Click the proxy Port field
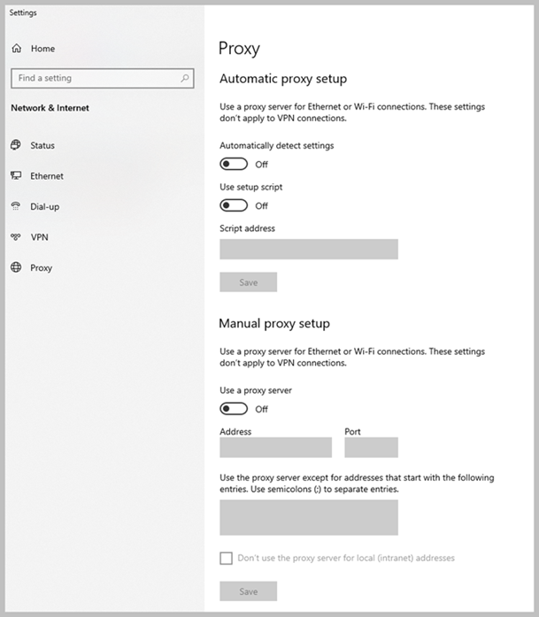 coord(371,447)
